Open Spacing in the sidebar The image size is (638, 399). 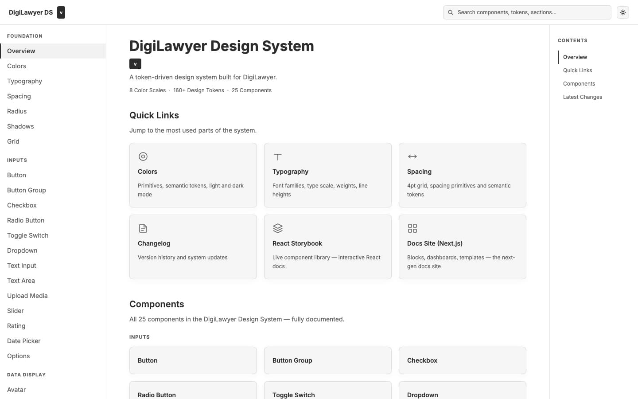pos(53,96)
